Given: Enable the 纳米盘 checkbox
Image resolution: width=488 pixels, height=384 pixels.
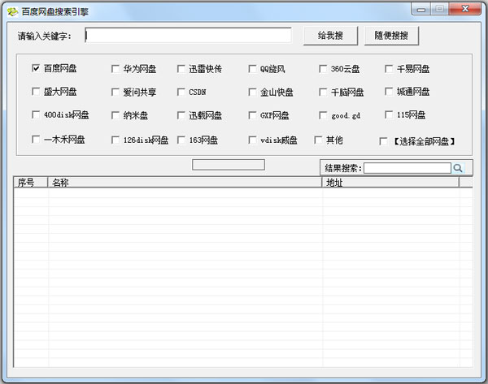Looking at the screenshot, I should pos(115,115).
